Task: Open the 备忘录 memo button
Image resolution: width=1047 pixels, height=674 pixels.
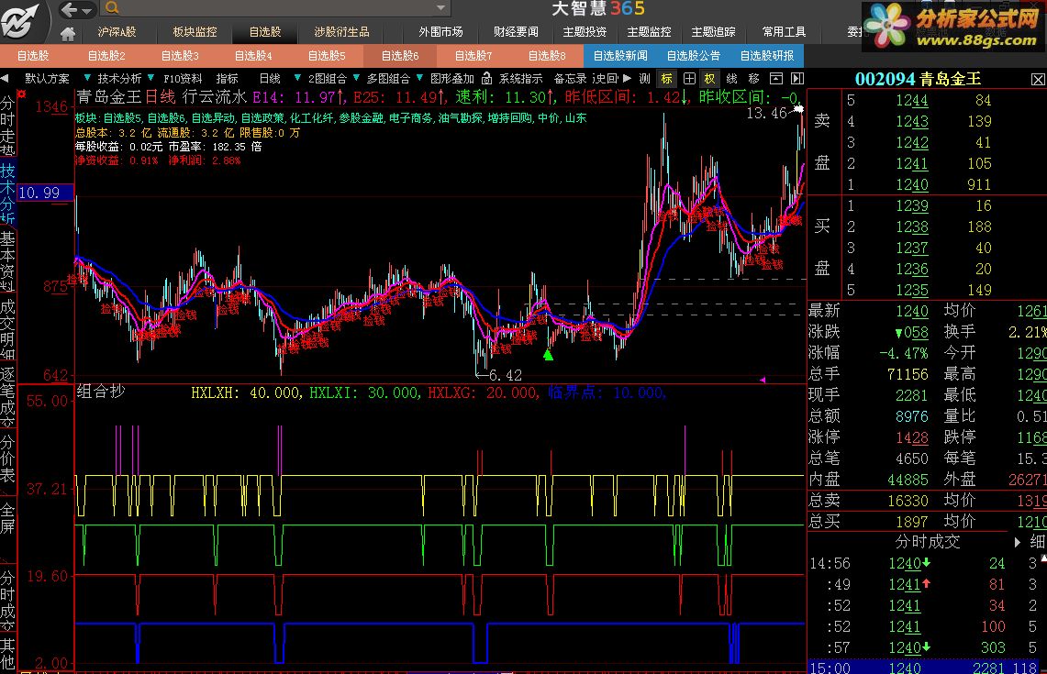Action: point(570,79)
